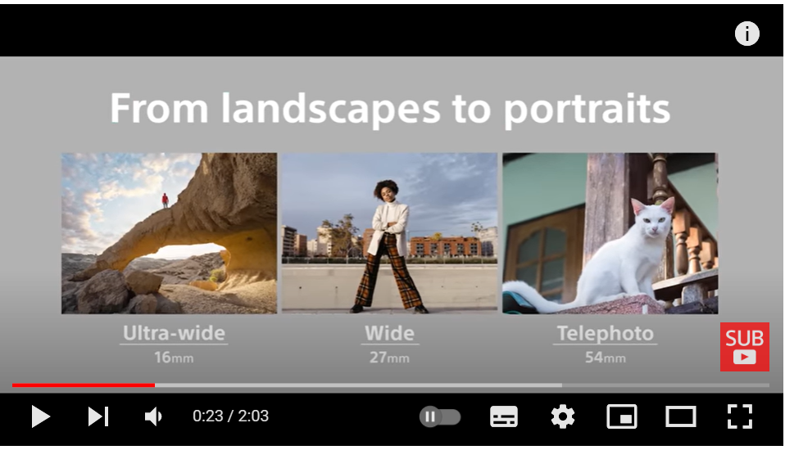This screenshot has height=450, width=785.
Task: Open the info card icon
Action: point(746,34)
